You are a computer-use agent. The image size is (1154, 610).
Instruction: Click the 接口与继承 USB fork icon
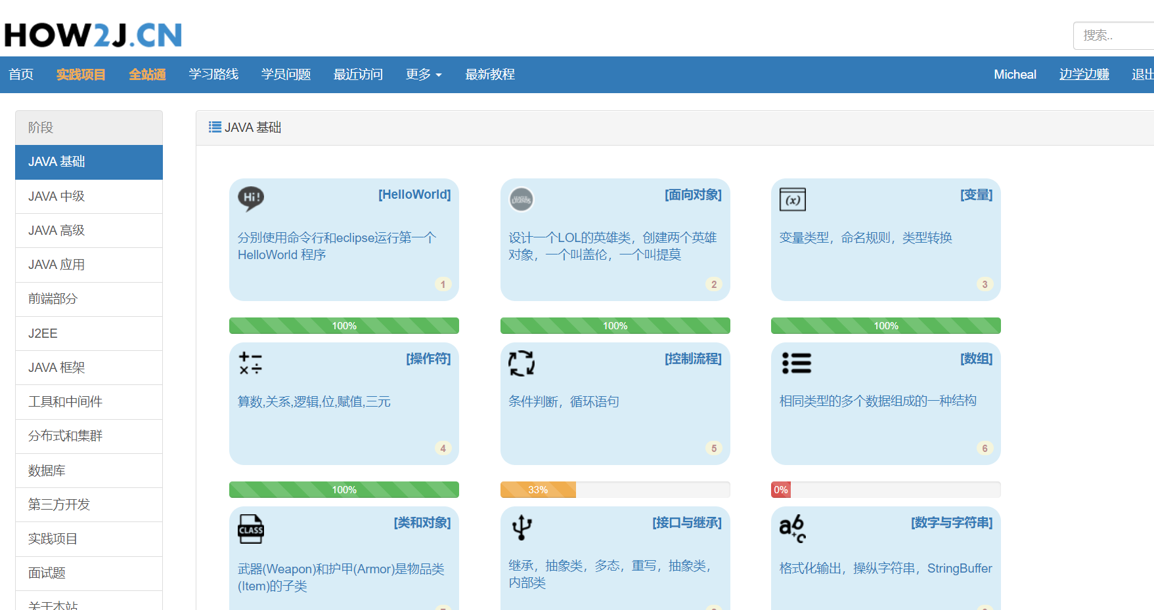pos(522,527)
